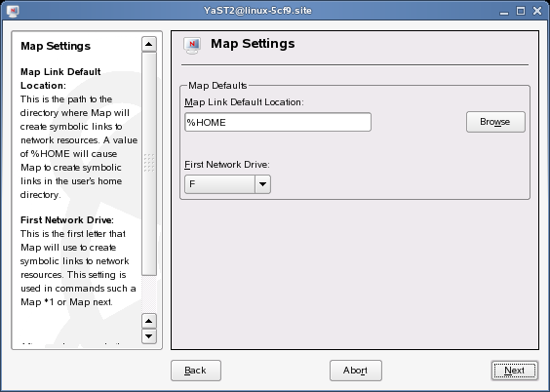Open the First Network Drive dropdown arrow

coord(262,184)
